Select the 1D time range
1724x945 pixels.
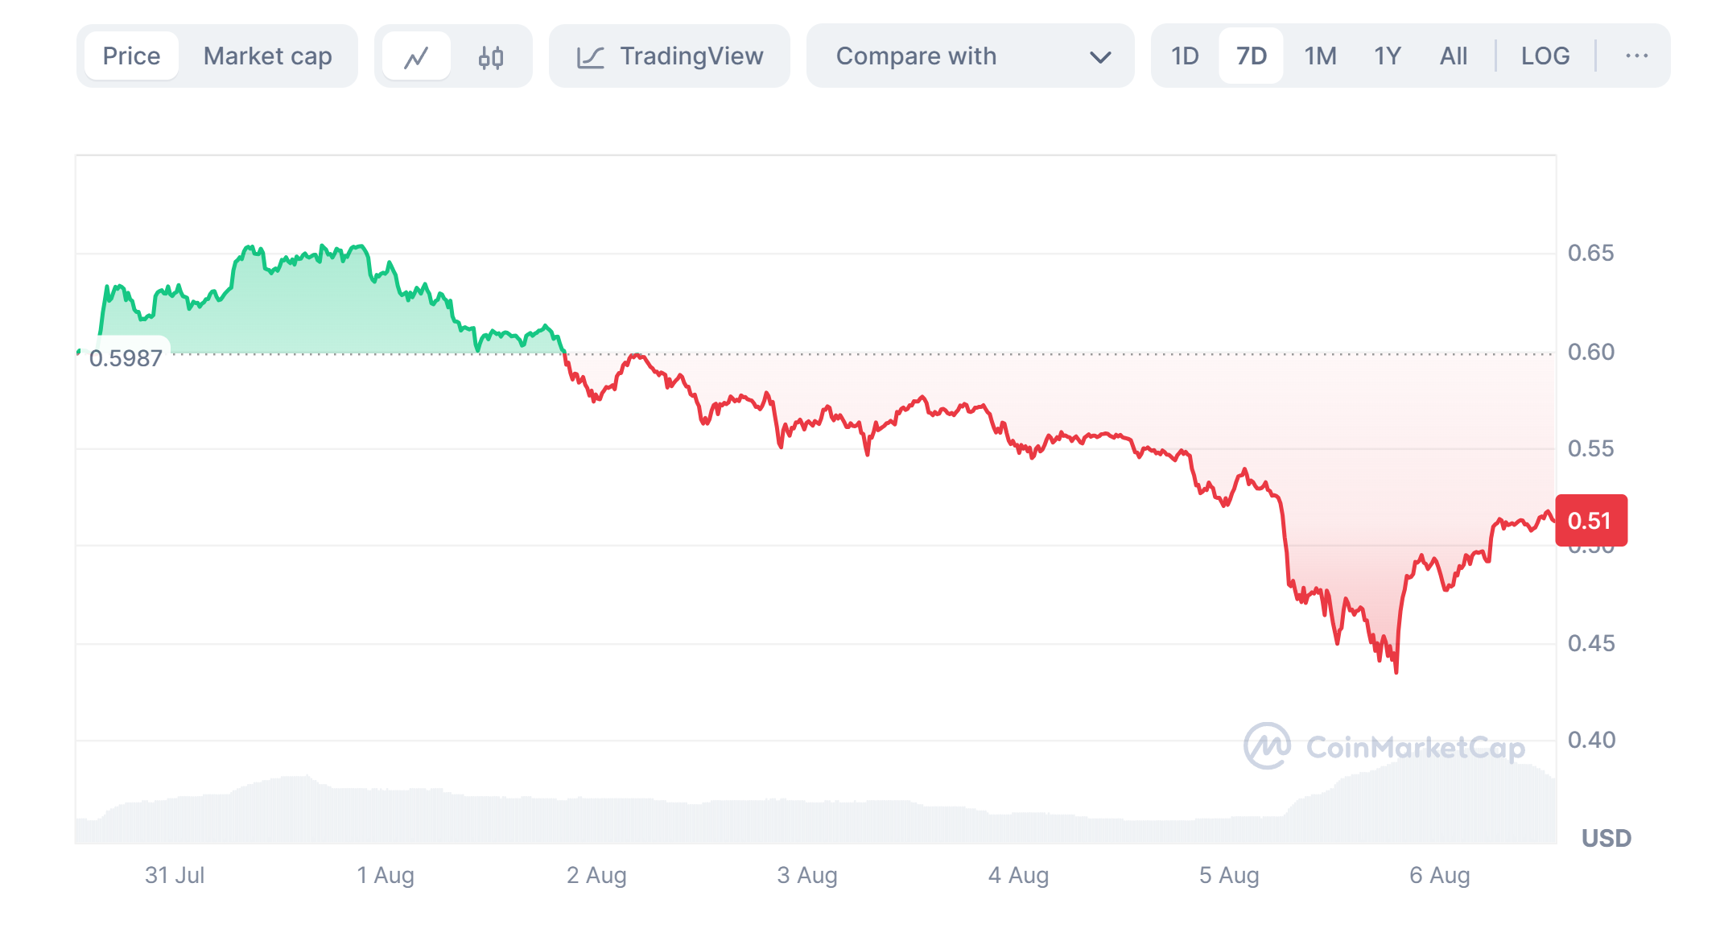pos(1185,56)
